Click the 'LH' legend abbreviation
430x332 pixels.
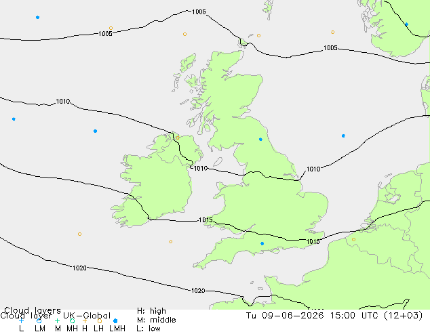[x=99, y=328]
